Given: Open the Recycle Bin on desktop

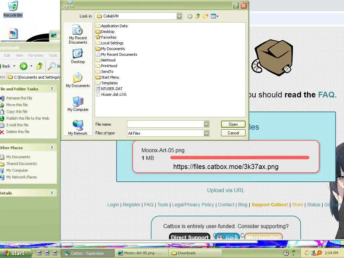Looking at the screenshot, I should pyautogui.click(x=13, y=9).
